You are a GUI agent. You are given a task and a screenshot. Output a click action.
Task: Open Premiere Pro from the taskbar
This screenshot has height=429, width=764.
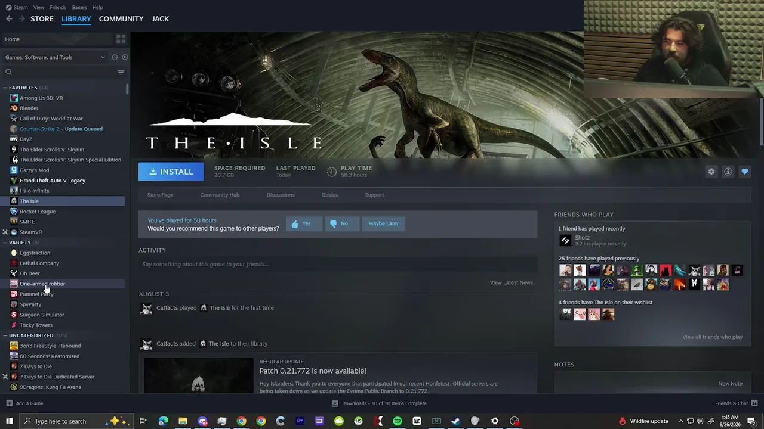coord(300,421)
